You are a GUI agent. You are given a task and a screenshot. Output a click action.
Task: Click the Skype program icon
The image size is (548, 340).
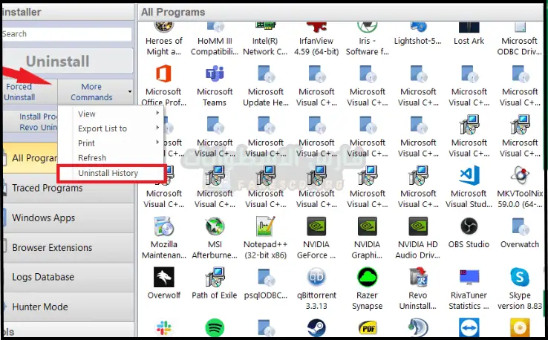point(519,277)
